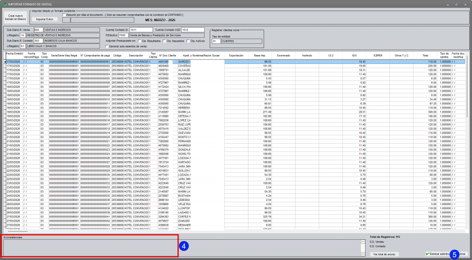Click the down arrow of the Inconsistencias scrollbar
472x260 pixels.
tap(363, 254)
